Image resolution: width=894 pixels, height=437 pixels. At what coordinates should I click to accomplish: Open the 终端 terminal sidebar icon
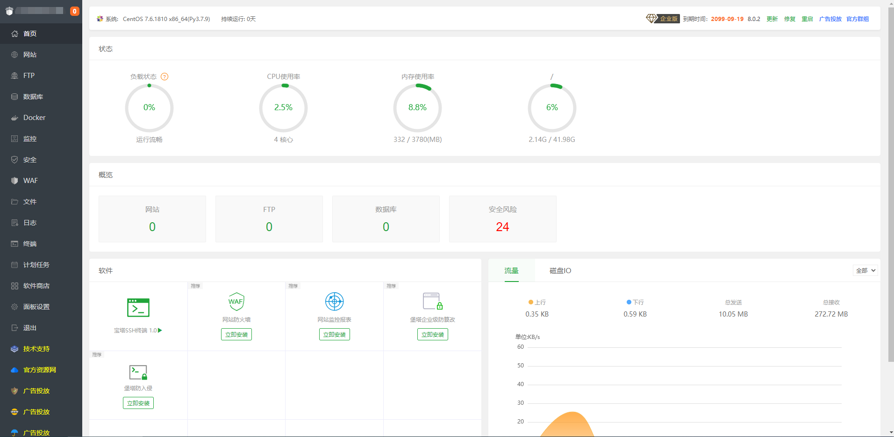(x=14, y=244)
